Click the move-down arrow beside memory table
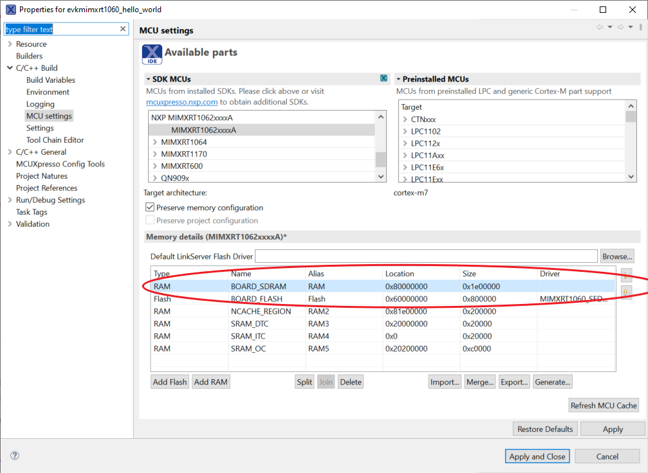 coord(625,292)
